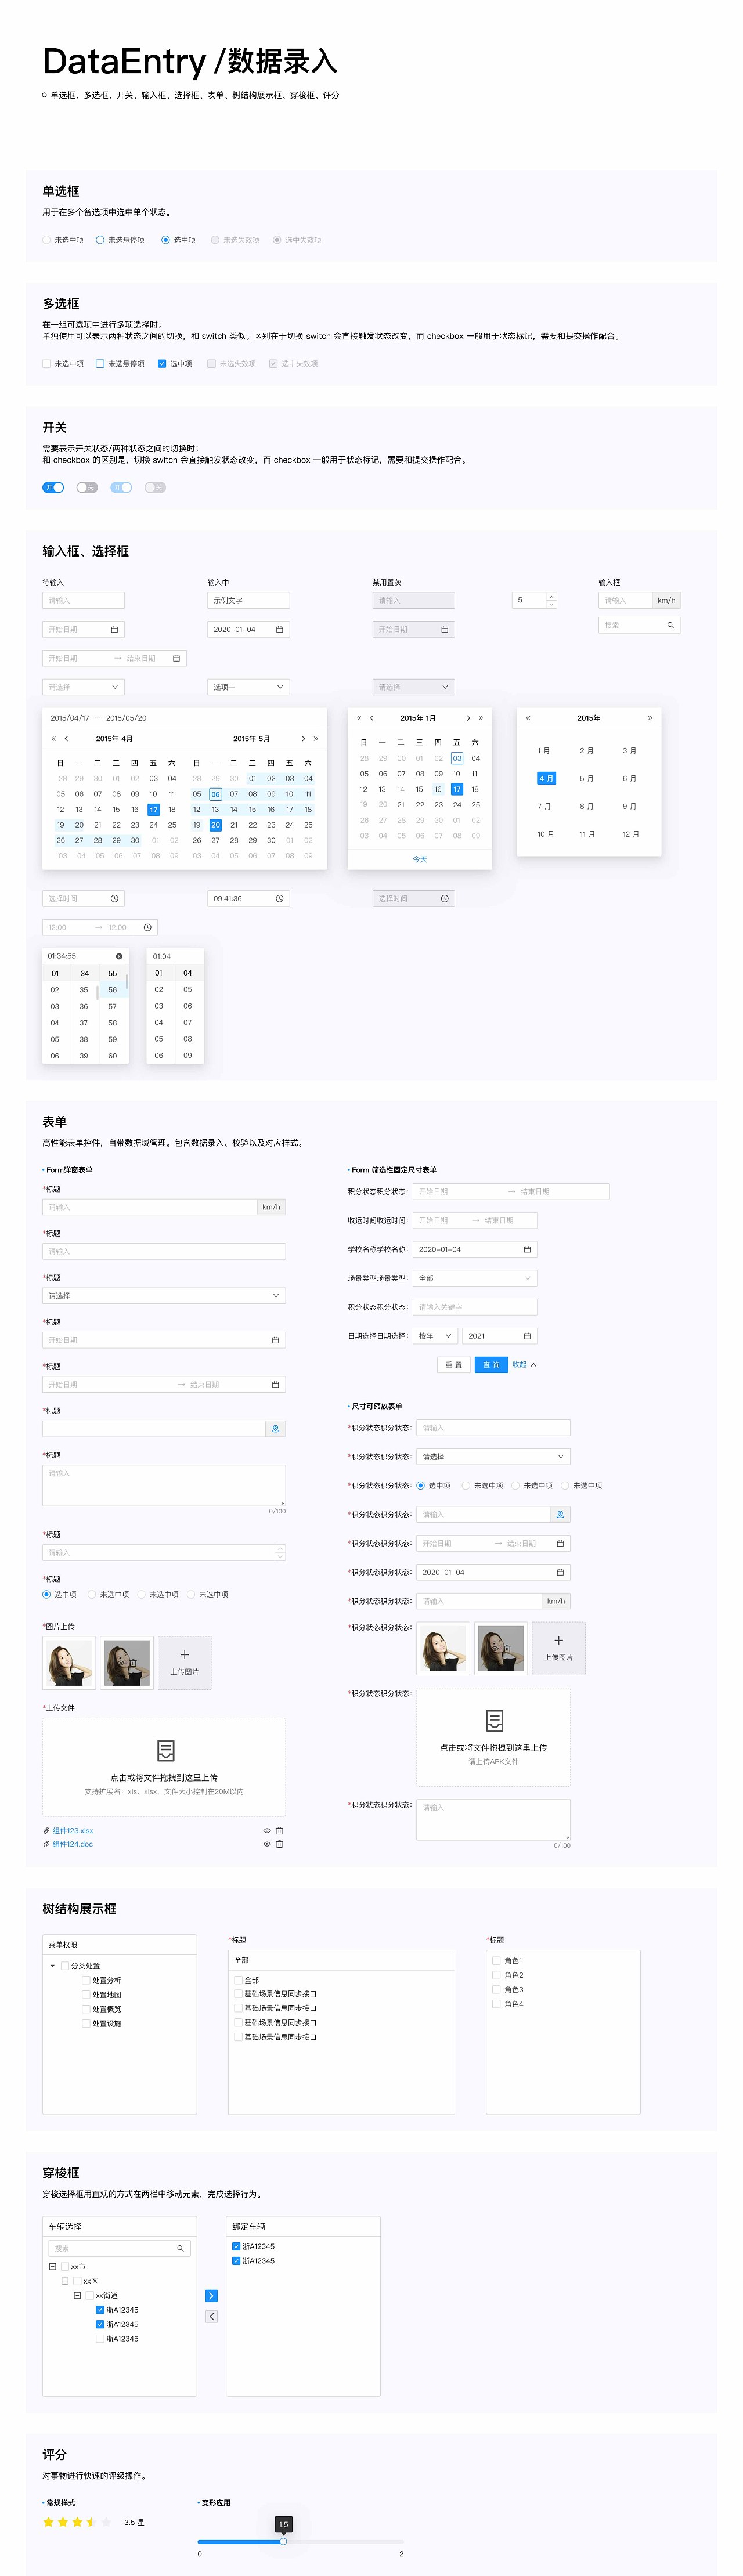Viewport: 743px width, 2576px height.
Task: Move vehicles back with left arrow button
Action: [211, 2316]
